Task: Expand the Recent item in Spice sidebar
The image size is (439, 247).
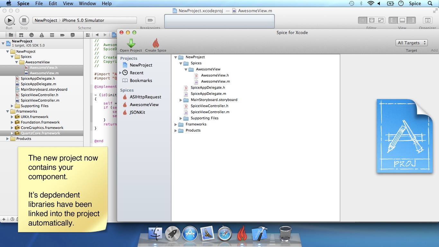Action: (x=121, y=73)
